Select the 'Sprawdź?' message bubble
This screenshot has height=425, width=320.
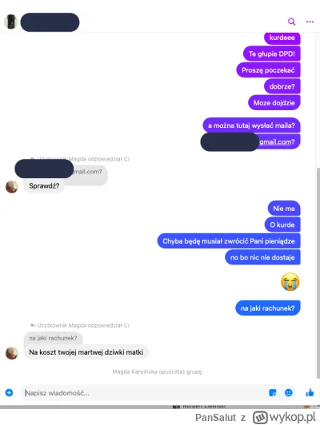tap(44, 186)
